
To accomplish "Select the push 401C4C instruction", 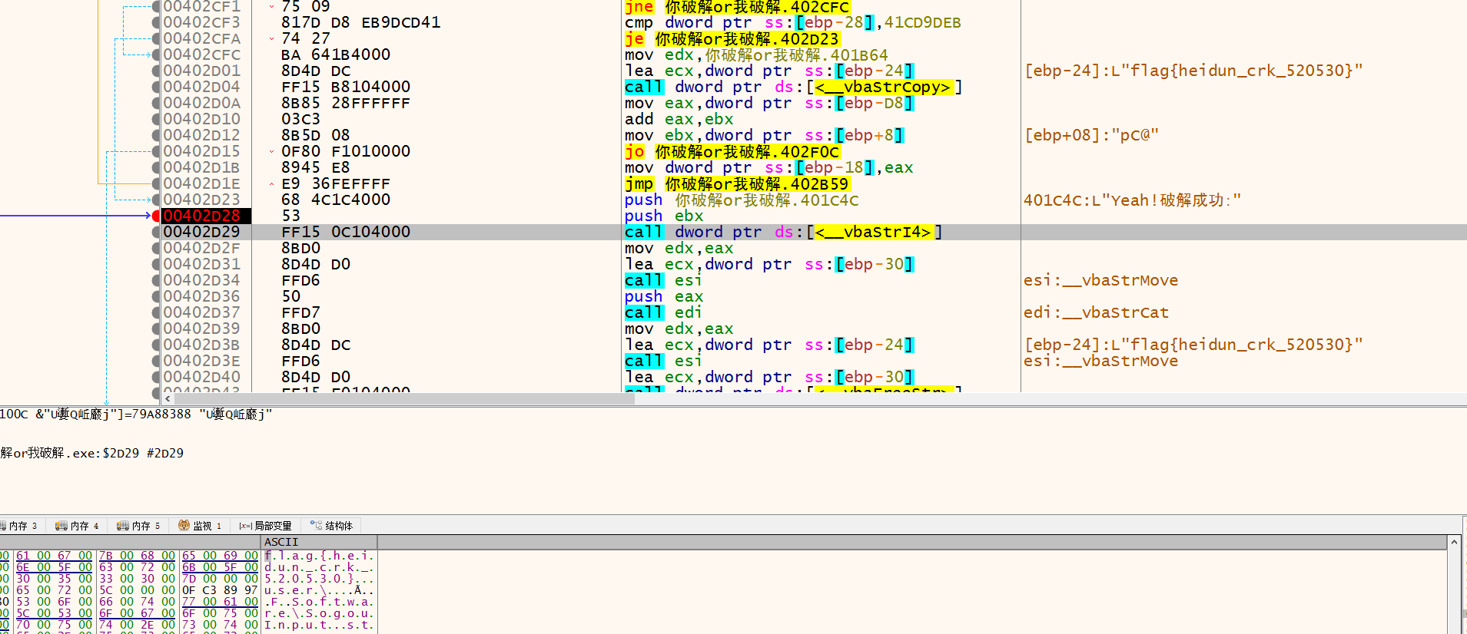I will click(x=742, y=200).
